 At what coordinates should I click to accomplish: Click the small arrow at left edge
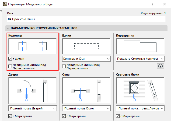(x=1, y=11)
